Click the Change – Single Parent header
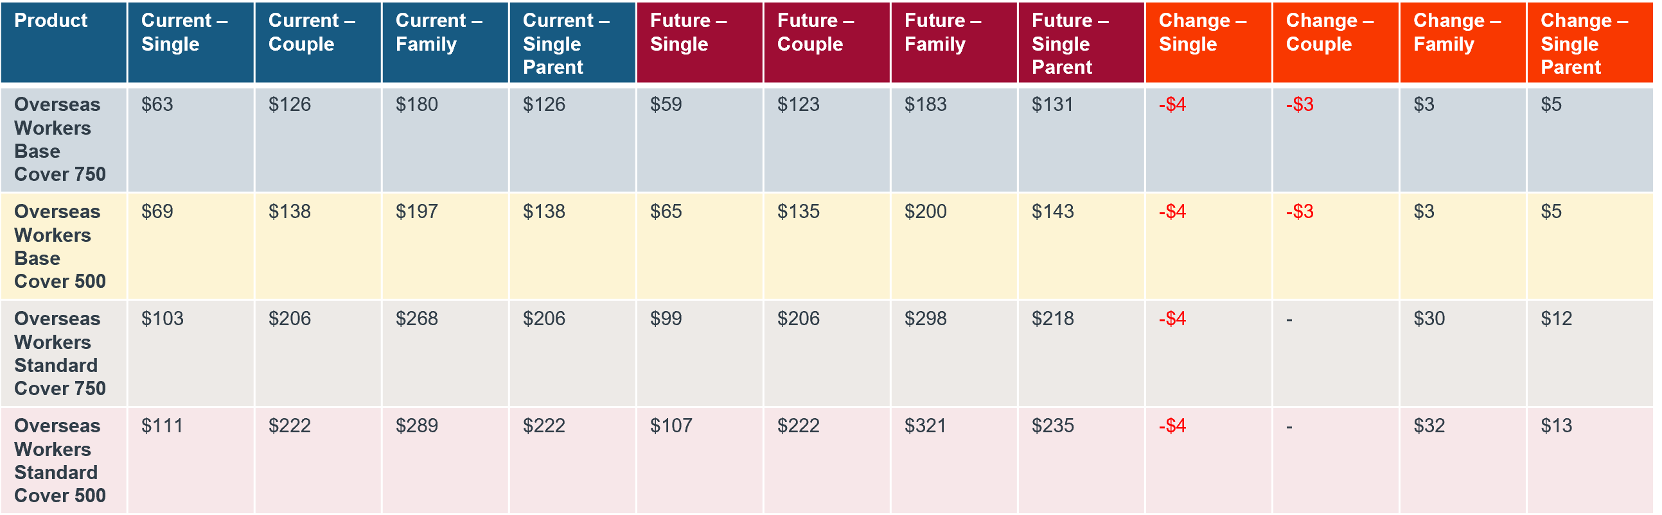 1583,44
